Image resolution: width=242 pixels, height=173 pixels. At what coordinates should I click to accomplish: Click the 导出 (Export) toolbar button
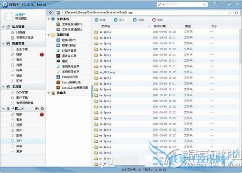pos(138,20)
